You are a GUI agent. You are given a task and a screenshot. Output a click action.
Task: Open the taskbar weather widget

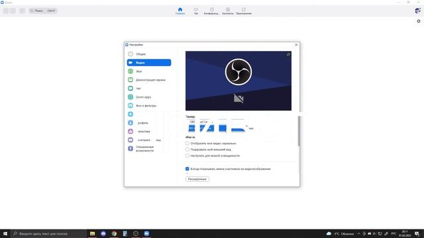click(340, 233)
